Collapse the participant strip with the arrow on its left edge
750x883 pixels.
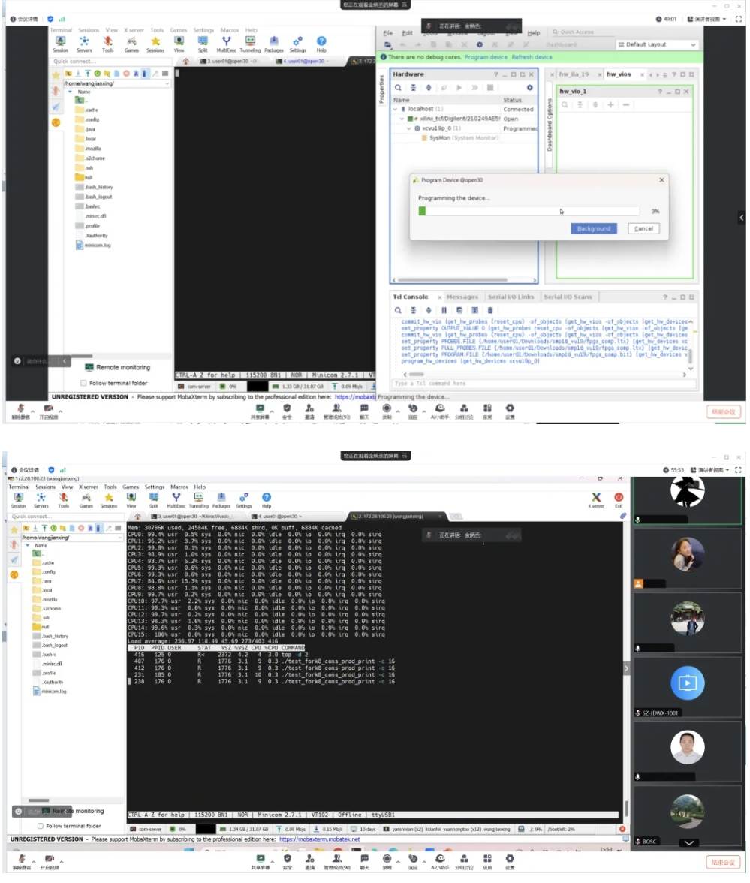(x=627, y=669)
